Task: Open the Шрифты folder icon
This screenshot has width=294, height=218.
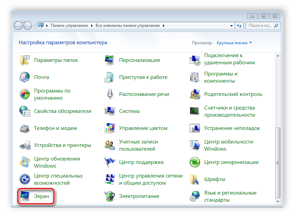Action: click(x=195, y=179)
